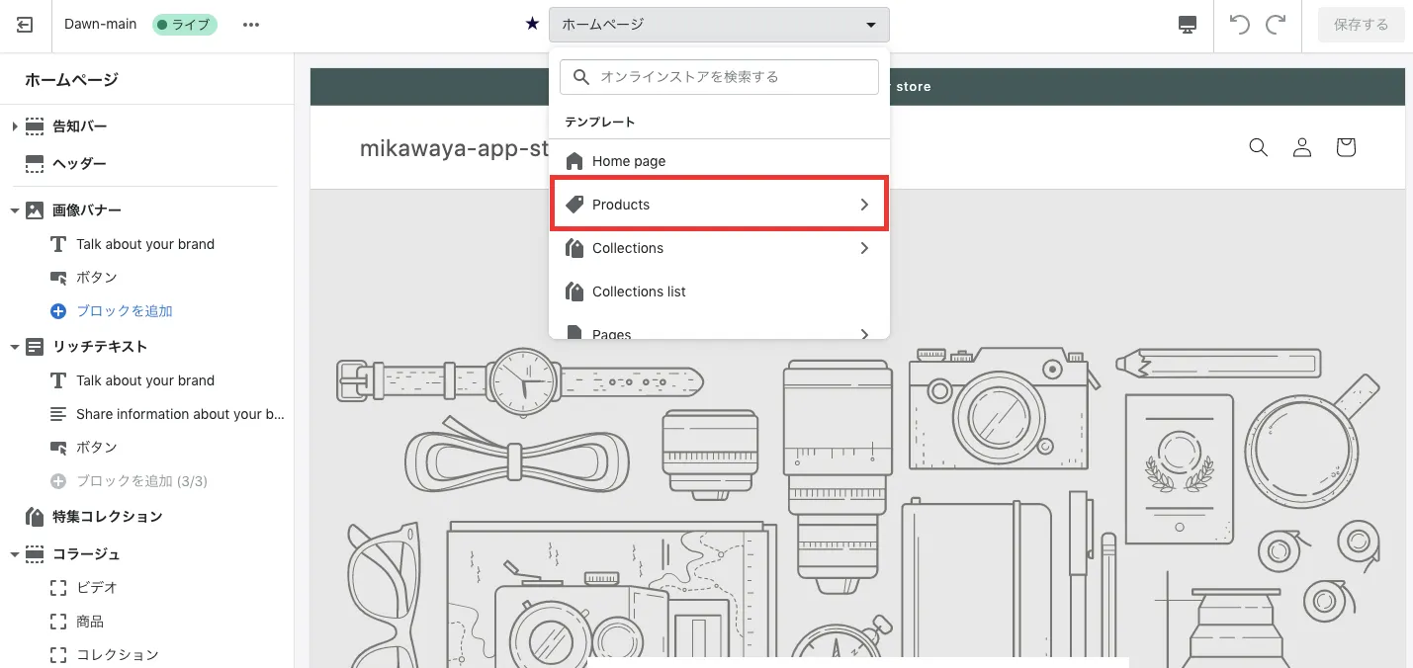Click the storefront search magnifier icon
1413x668 pixels.
tap(1258, 147)
